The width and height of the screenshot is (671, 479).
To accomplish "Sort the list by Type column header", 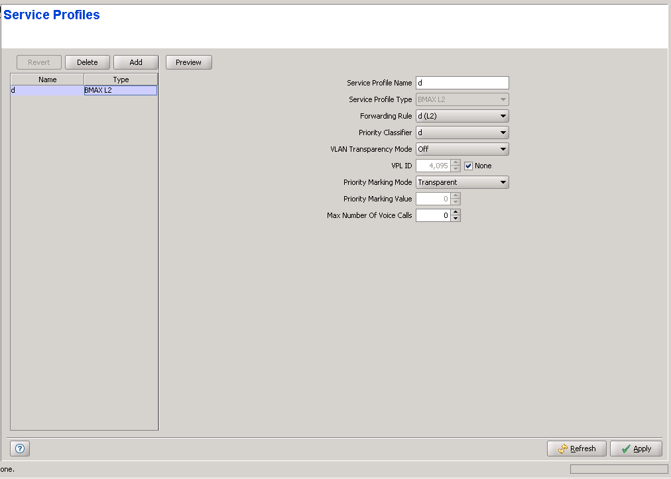I will coord(121,80).
